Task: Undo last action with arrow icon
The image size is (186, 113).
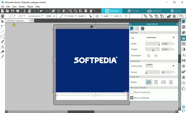Action: pyautogui.click(x=42, y=11)
